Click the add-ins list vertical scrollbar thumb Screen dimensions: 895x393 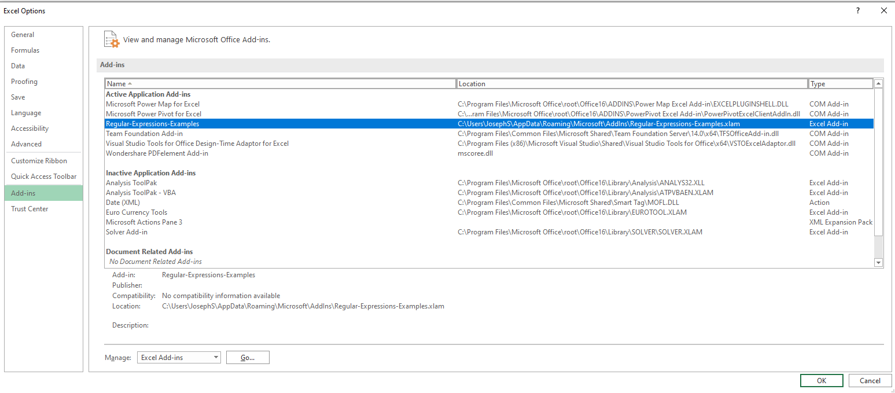click(878, 162)
